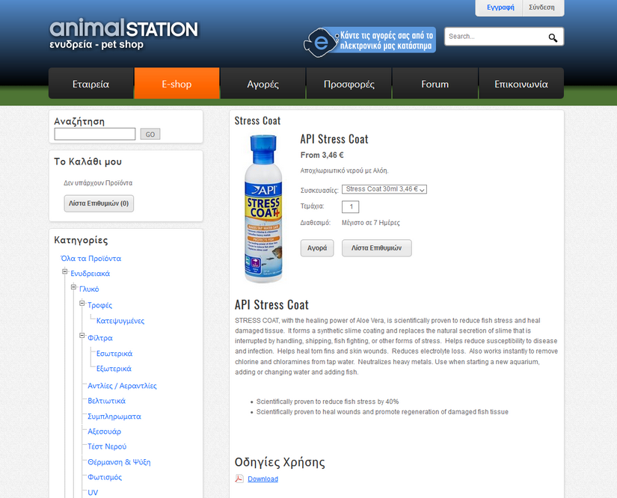The width and height of the screenshot is (617, 498).
Task: Open the Forum menu tab
Action: [x=435, y=84]
